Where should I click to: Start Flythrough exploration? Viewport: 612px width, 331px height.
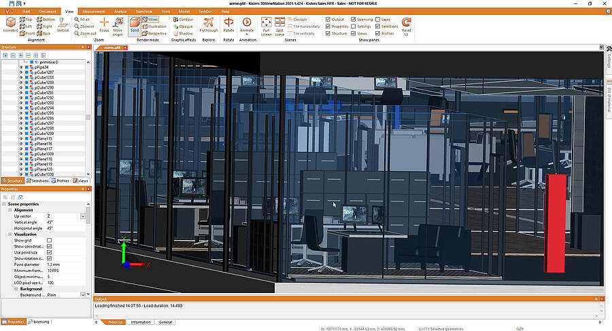point(209,25)
